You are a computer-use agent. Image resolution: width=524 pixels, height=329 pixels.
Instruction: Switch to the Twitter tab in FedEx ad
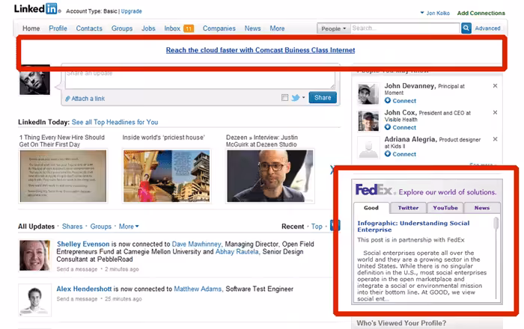point(409,208)
